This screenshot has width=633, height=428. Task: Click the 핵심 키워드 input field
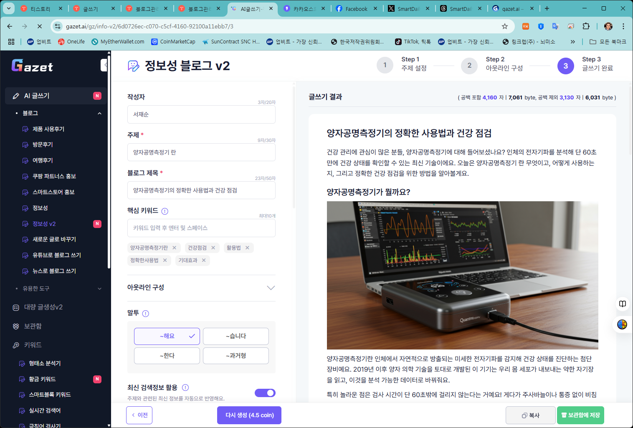click(201, 228)
